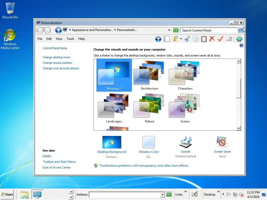
Task: Open Windows Media Center desktop shortcut
Action: pos(10,39)
